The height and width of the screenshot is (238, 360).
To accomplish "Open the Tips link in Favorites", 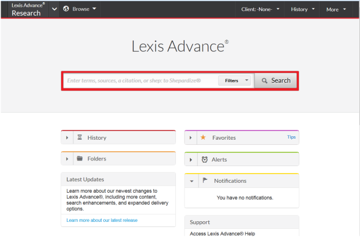I will [291, 137].
